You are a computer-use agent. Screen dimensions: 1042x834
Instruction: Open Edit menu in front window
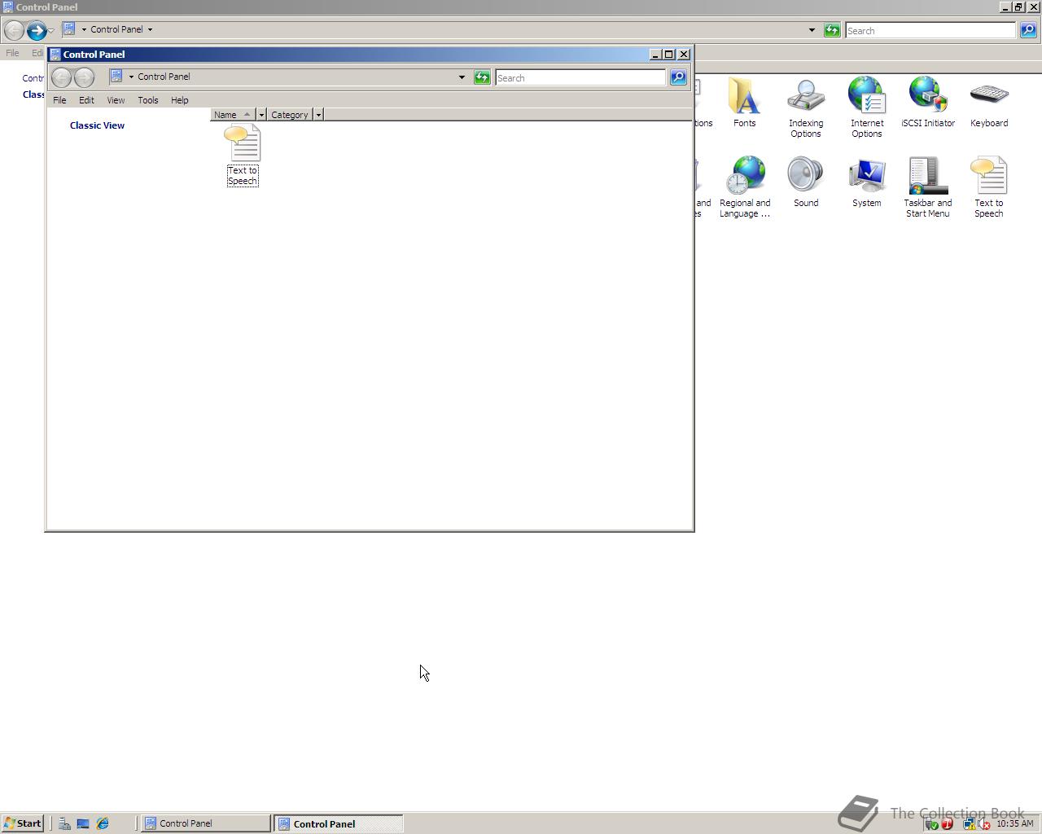click(x=86, y=100)
